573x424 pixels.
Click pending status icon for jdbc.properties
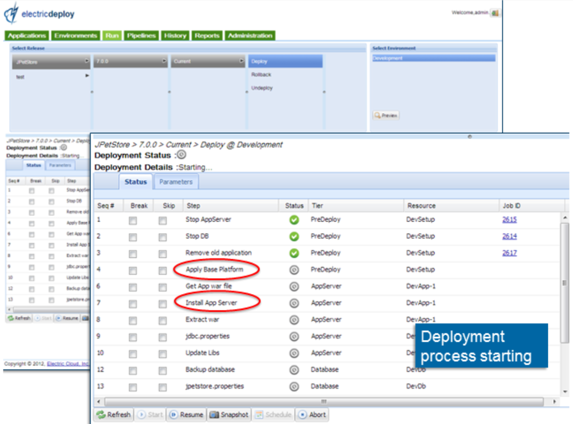294,337
